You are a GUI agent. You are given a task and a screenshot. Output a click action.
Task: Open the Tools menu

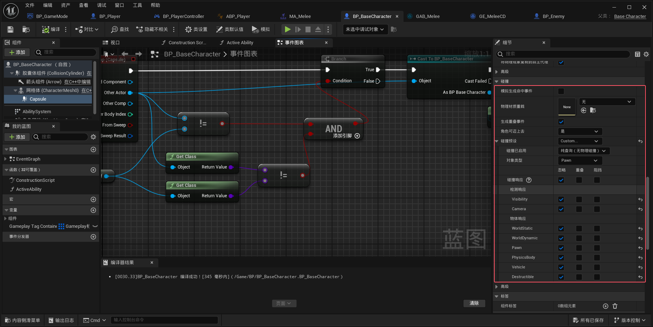[137, 5]
